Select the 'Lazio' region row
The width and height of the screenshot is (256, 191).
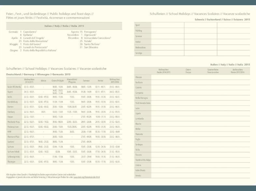pos(192,108)
